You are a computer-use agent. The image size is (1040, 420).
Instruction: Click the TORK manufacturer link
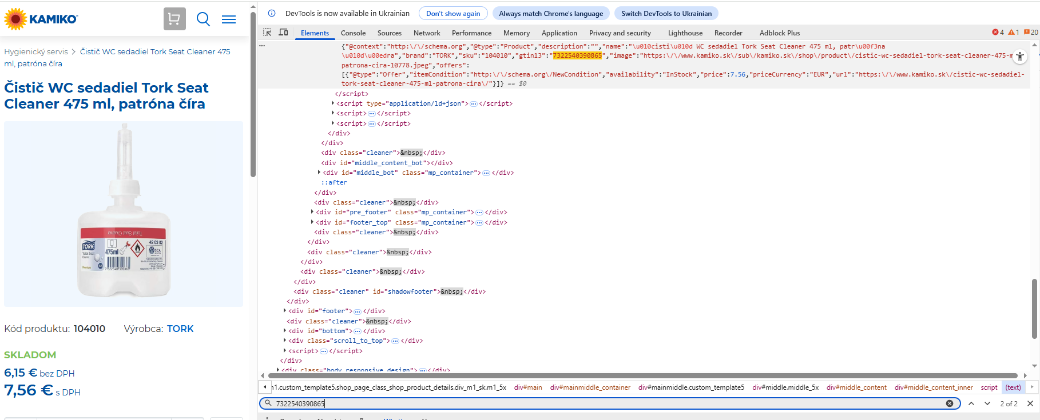[180, 329]
